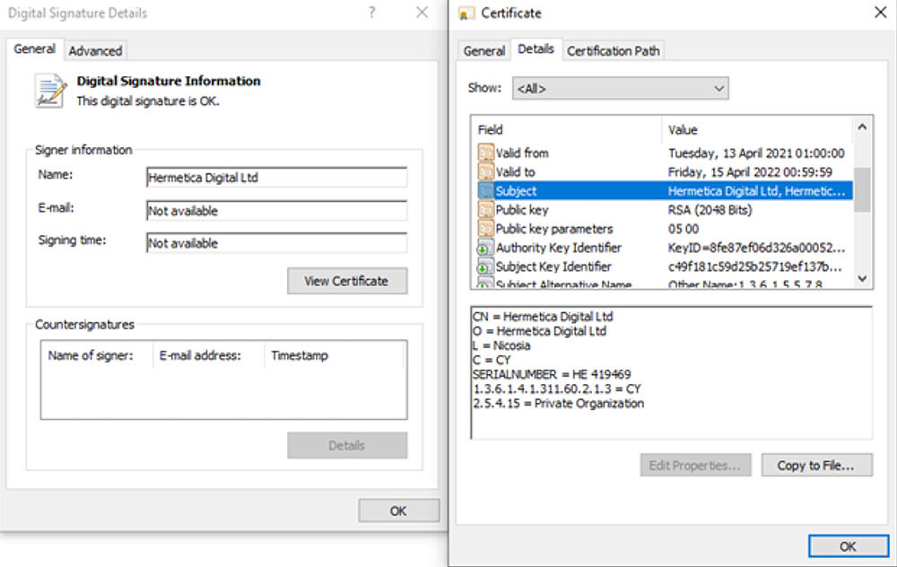Click the help question mark button
Viewport: 897px width, 567px height.
(x=372, y=13)
